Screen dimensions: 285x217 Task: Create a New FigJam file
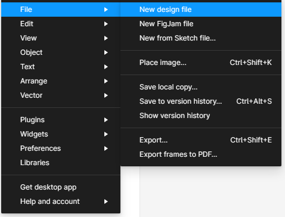click(x=201, y=24)
